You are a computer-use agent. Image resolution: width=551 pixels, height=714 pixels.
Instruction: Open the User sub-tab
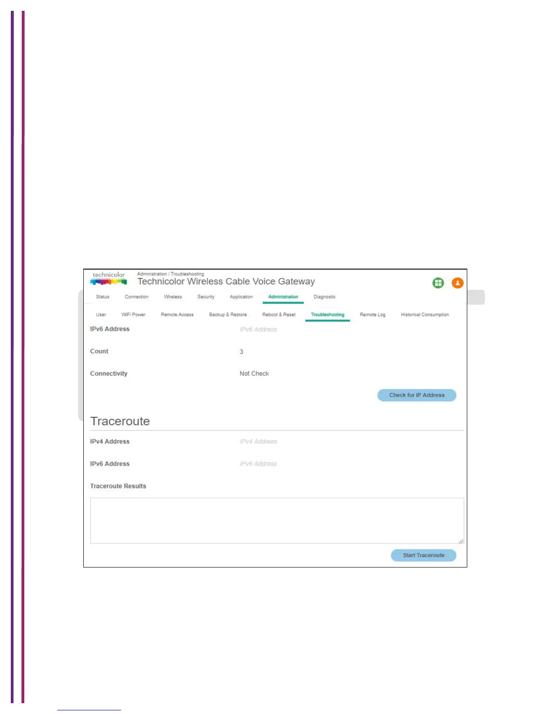(101, 315)
